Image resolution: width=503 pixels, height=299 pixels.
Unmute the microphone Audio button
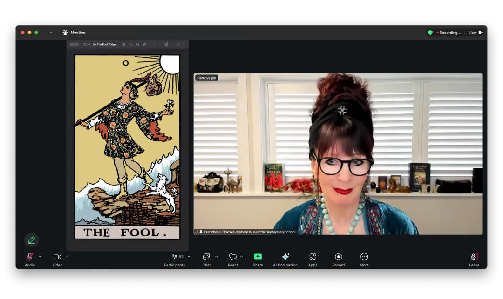[29, 257]
